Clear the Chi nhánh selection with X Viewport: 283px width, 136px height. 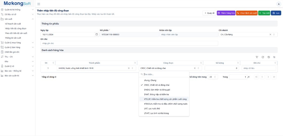[x=270, y=34]
